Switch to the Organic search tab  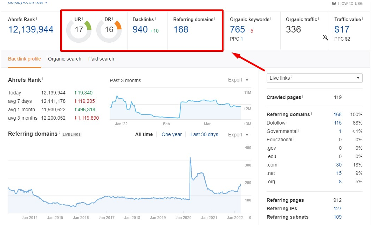(64, 59)
